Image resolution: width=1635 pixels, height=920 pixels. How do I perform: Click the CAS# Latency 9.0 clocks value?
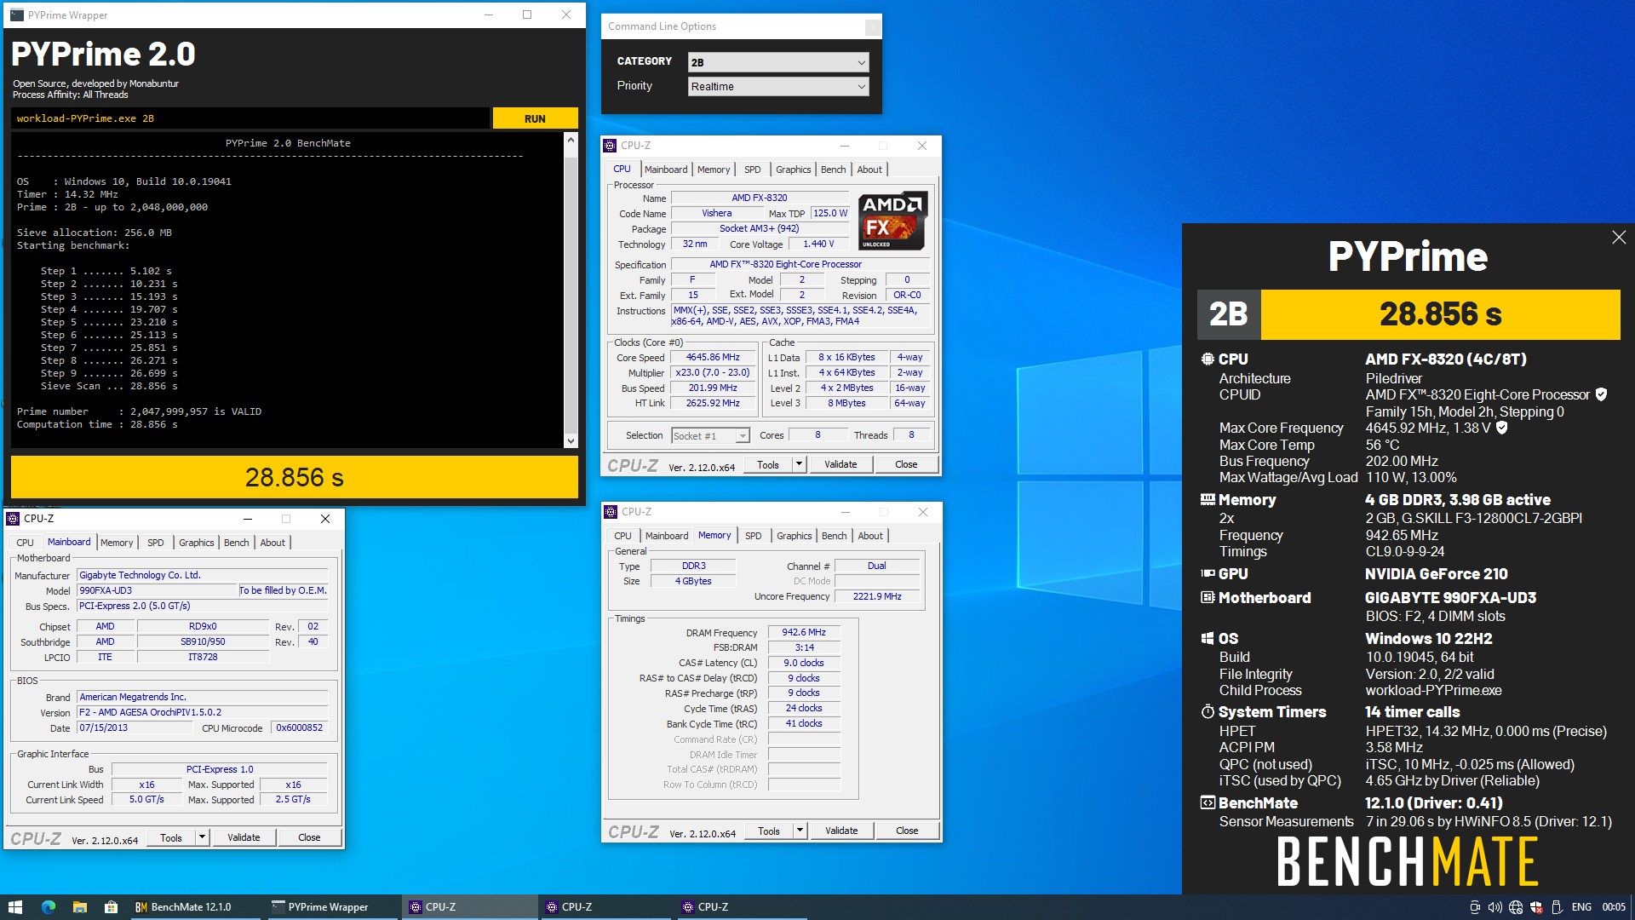pos(804,663)
